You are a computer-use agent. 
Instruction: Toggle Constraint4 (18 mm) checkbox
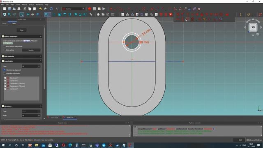5,86
